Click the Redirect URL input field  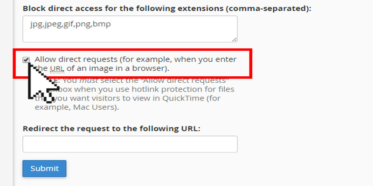[130, 144]
